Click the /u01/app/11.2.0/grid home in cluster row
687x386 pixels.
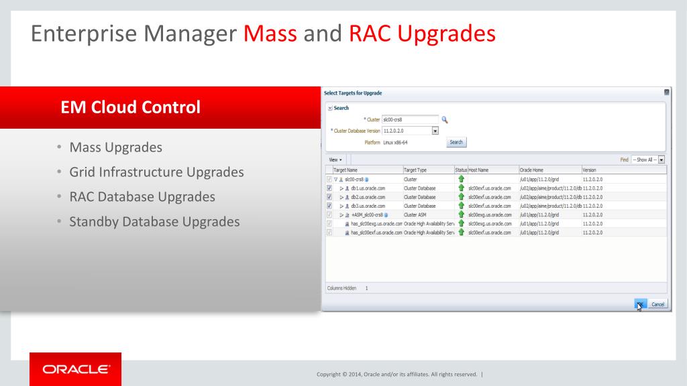pos(539,180)
